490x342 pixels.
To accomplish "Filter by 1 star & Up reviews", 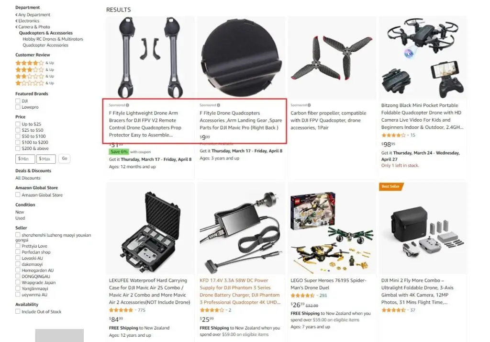I will tap(34, 83).
